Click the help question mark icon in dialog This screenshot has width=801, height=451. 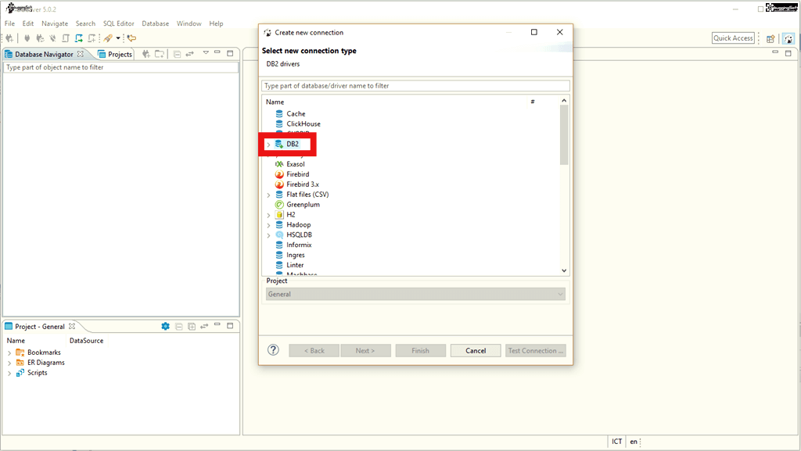pyautogui.click(x=273, y=350)
